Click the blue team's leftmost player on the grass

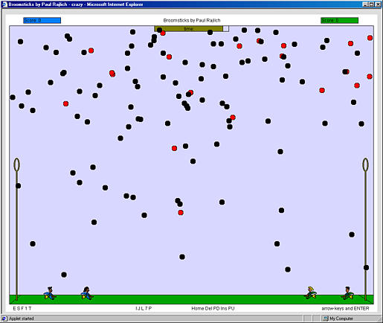50,293
